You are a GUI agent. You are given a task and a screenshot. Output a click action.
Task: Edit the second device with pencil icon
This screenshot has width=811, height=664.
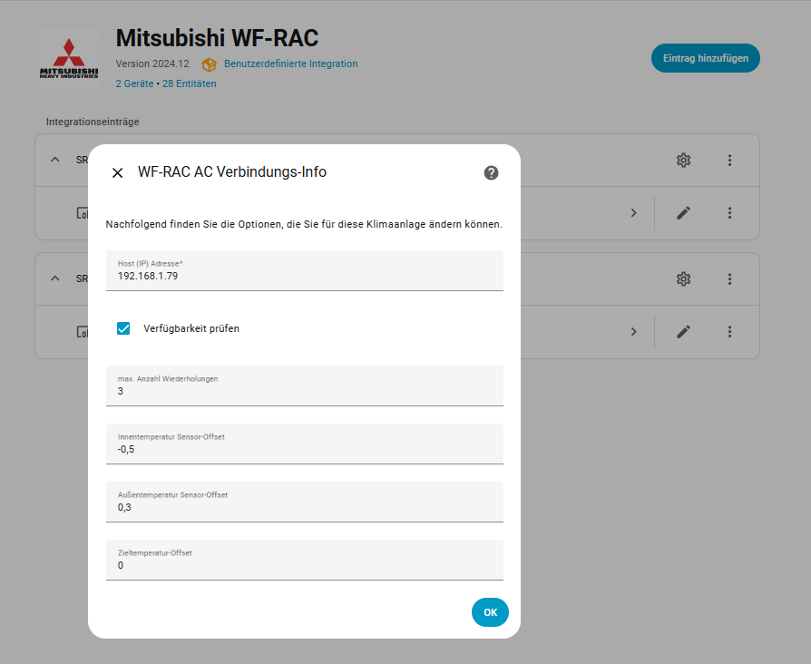(x=683, y=332)
